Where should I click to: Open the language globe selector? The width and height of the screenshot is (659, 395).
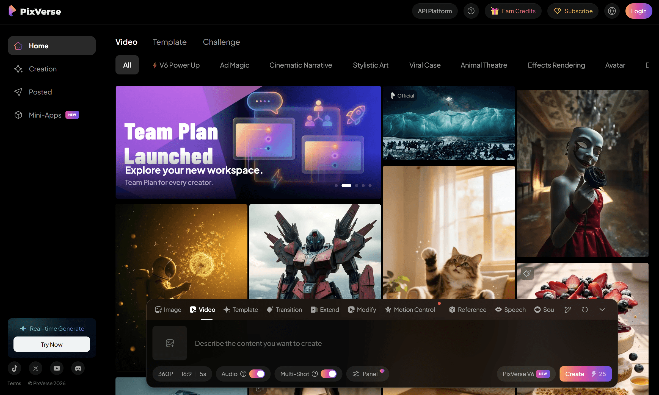pyautogui.click(x=612, y=11)
